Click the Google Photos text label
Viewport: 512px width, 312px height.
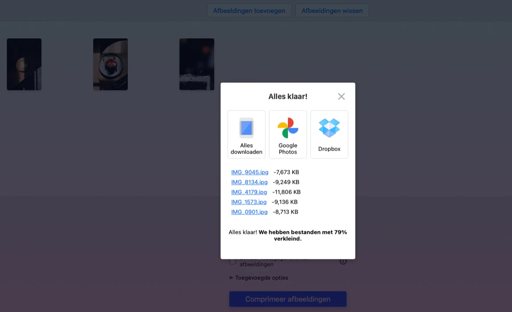(288, 149)
